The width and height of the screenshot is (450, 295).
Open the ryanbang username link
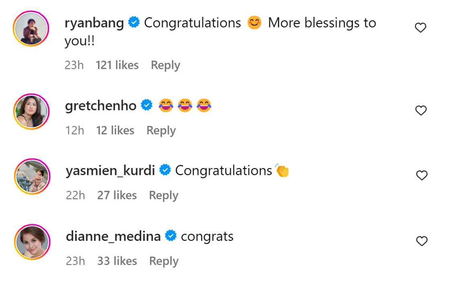click(x=94, y=23)
